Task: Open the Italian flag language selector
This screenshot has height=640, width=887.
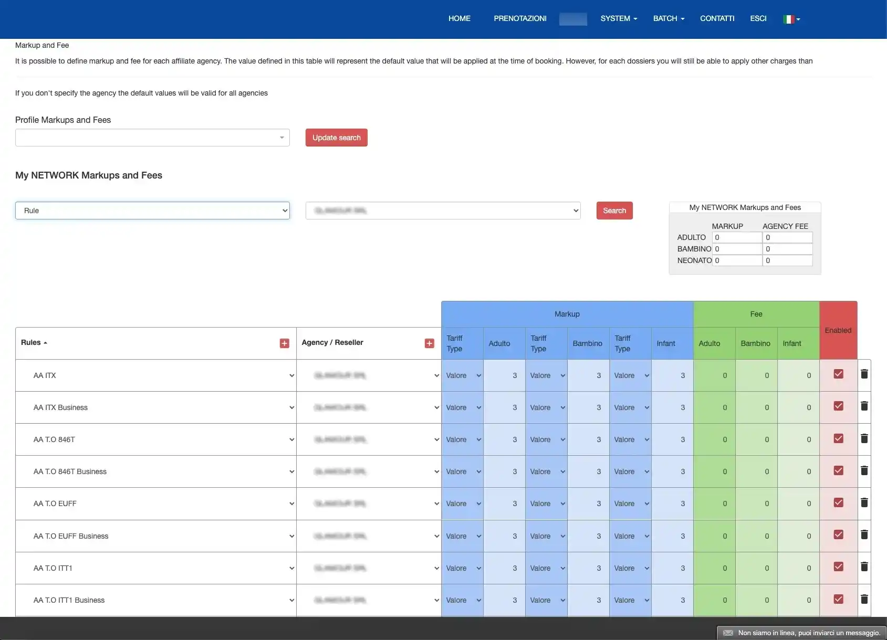Action: click(791, 19)
